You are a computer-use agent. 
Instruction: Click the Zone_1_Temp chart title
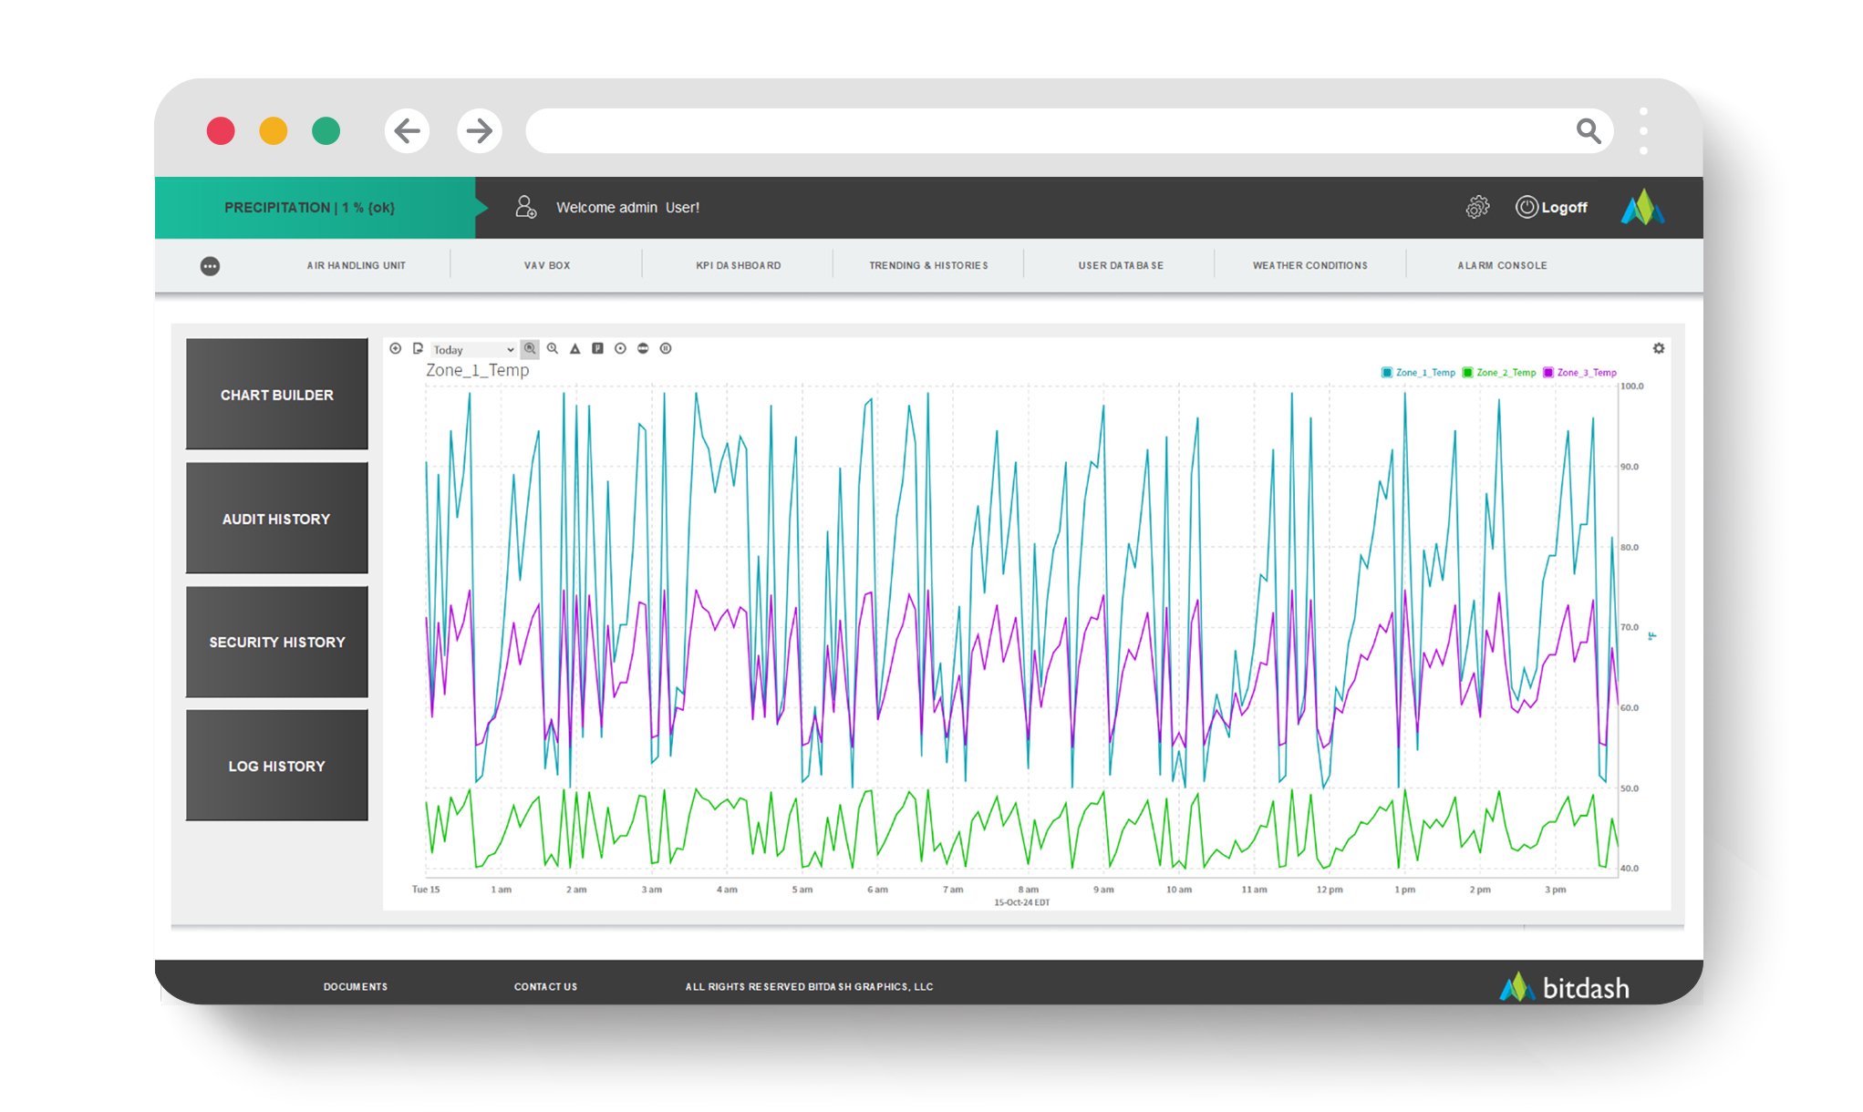tap(478, 370)
